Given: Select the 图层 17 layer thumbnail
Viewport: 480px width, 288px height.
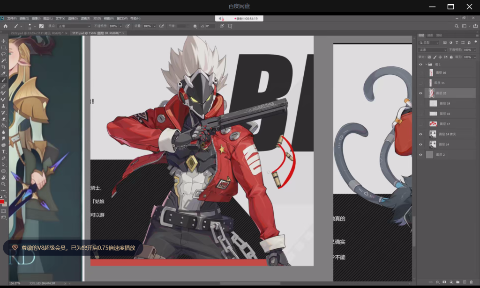Looking at the screenshot, I should pyautogui.click(x=433, y=124).
